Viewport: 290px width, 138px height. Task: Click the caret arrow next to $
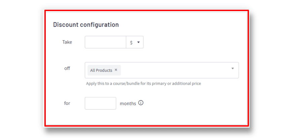coord(138,42)
